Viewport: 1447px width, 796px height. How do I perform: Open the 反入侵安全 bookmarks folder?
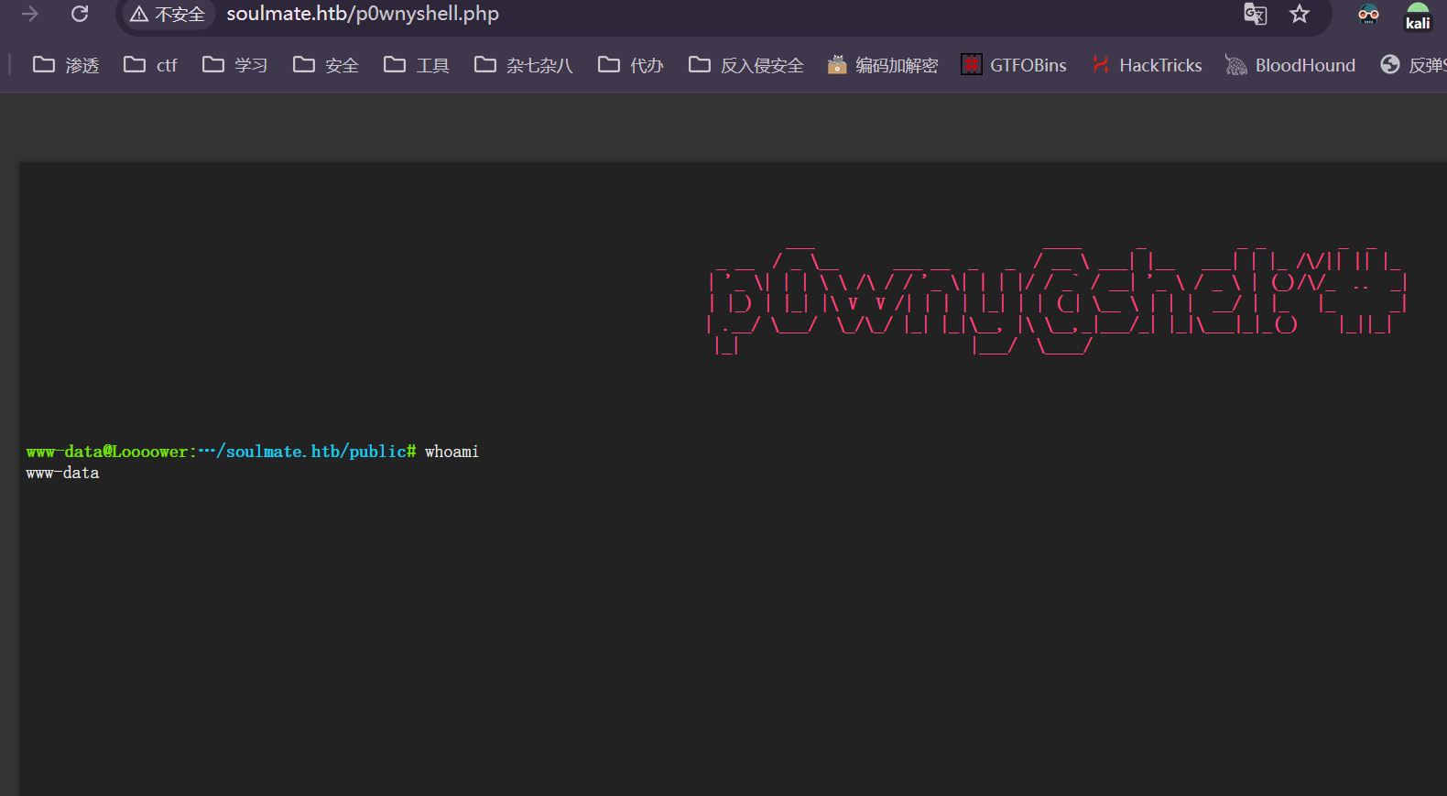(x=746, y=65)
